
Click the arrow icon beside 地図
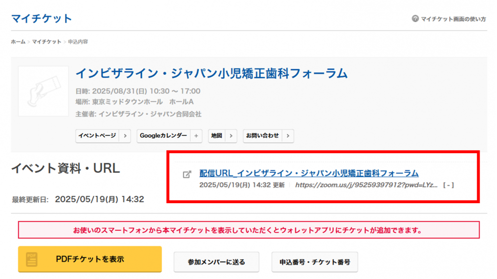pyautogui.click(x=231, y=136)
